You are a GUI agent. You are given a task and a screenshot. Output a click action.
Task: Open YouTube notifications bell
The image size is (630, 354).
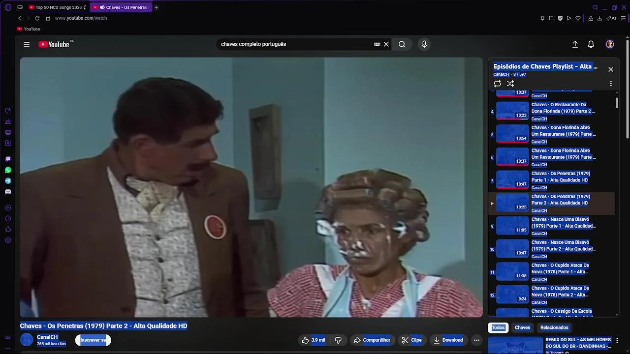tap(591, 44)
